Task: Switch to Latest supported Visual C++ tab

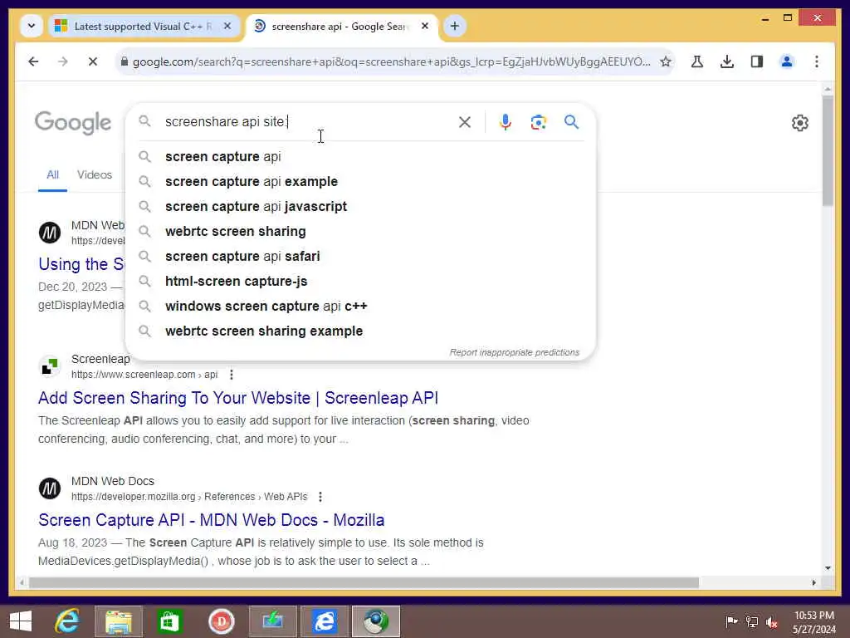Action: click(143, 26)
